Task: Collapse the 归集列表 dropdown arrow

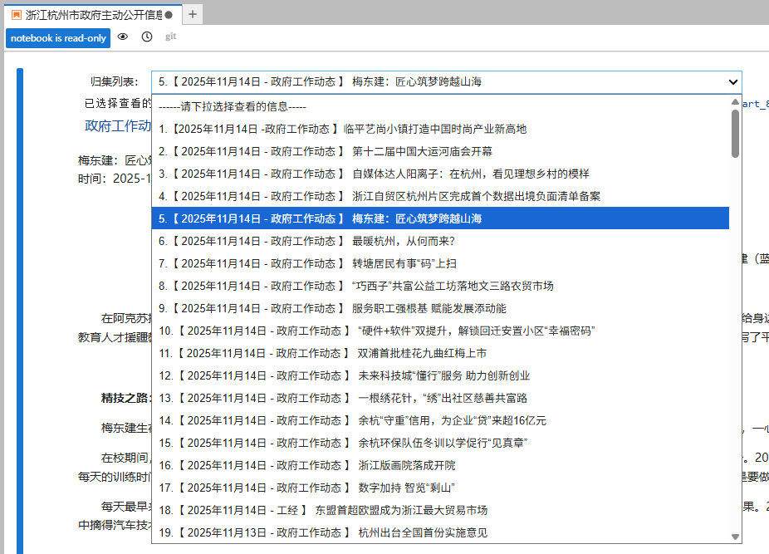Action: pos(732,82)
